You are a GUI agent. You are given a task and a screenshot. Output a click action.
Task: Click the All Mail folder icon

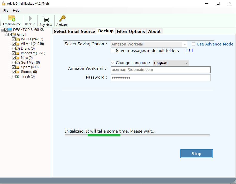click(x=18, y=44)
